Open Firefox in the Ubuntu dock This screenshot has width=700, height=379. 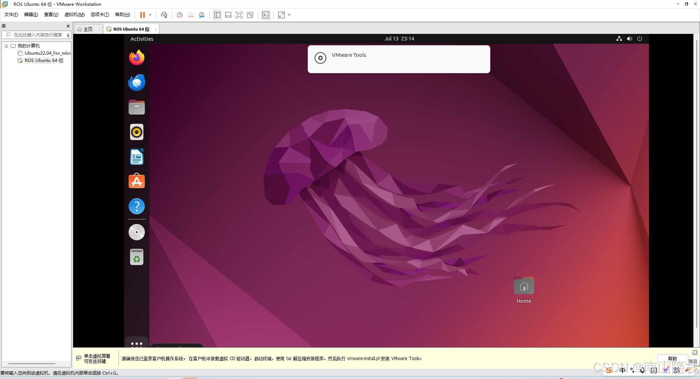(x=137, y=58)
